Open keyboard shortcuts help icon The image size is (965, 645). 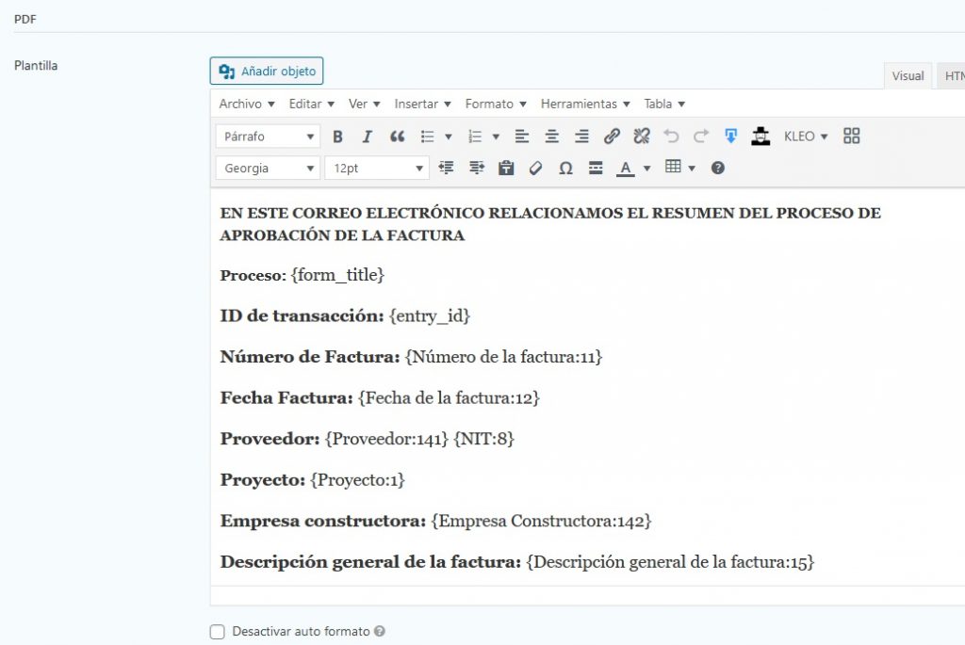(718, 169)
